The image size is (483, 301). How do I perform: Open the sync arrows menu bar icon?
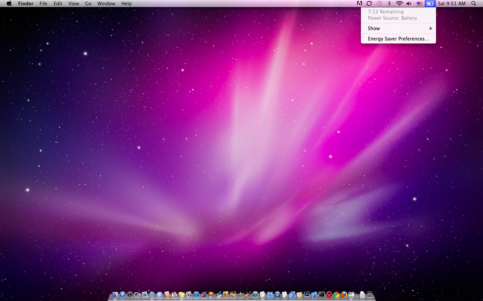coord(369,3)
